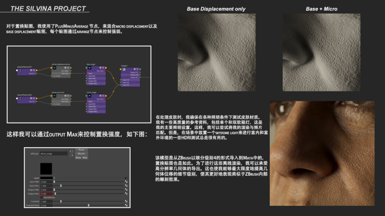Click the Base Displacement only render image
This screenshot has width=385, height=216.
point(217,52)
